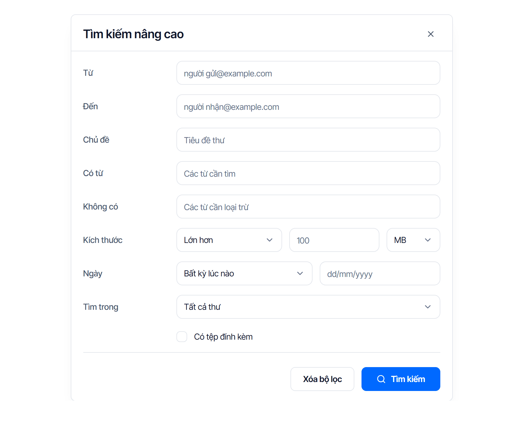
Task: Close the advanced search dialog with X icon
Action: pyautogui.click(x=430, y=34)
